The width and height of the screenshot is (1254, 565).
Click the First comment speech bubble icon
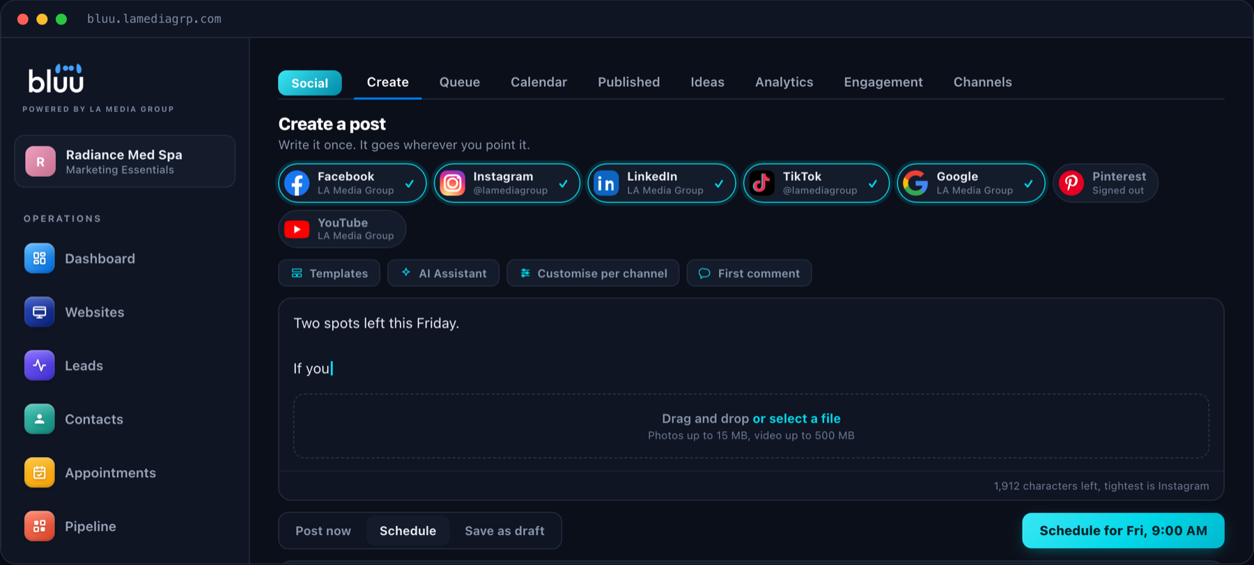tap(704, 273)
